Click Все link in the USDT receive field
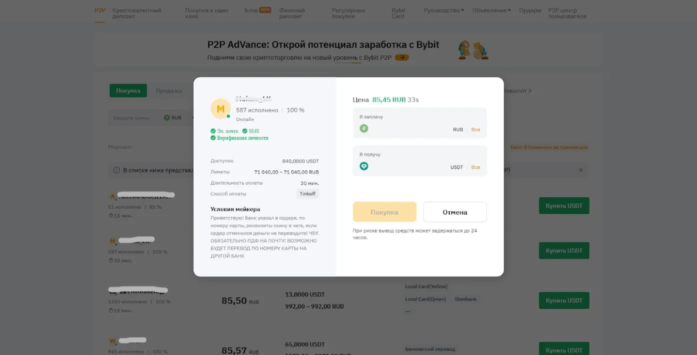This screenshot has width=697, height=355. 476,167
